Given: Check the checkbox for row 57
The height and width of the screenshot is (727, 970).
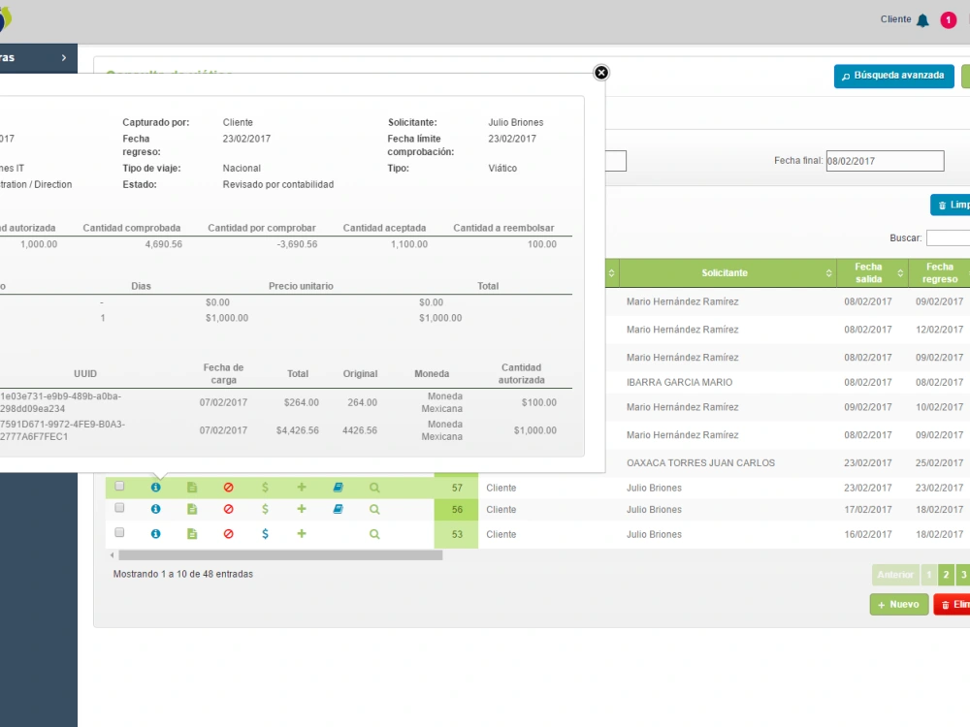Looking at the screenshot, I should (x=119, y=486).
